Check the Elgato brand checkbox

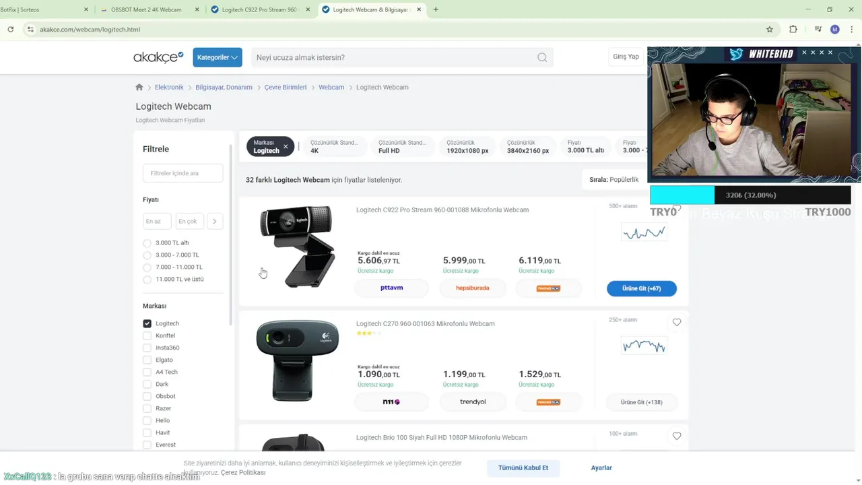tap(147, 360)
